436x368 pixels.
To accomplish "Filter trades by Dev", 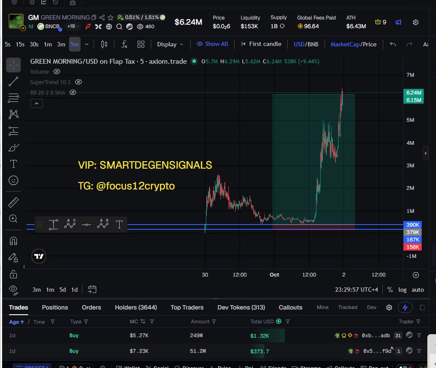I will tap(371, 307).
